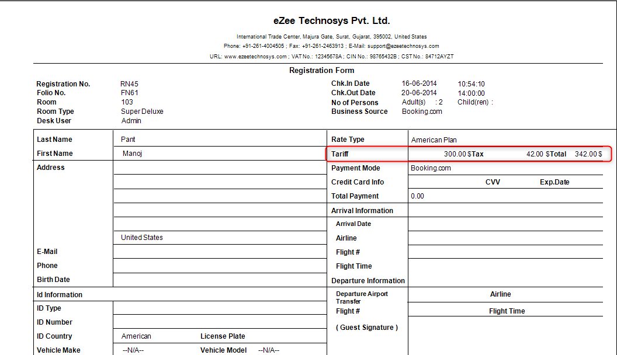Click tariff amount 300.00
617x355 pixels.
coord(455,154)
